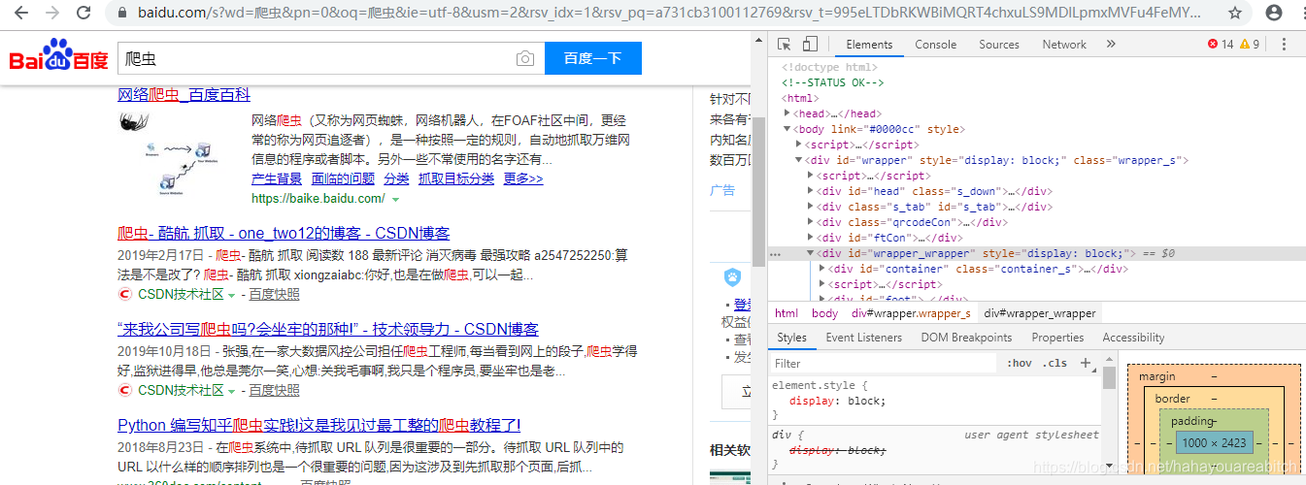This screenshot has width=1306, height=485.
Task: Collapse the body node
Action: (x=787, y=129)
